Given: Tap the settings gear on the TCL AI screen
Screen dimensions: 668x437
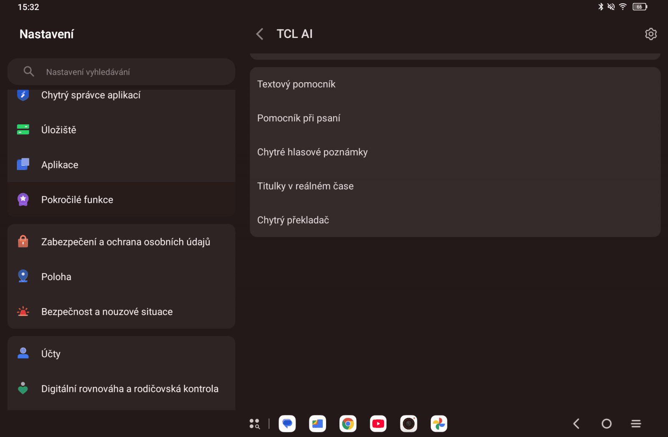Looking at the screenshot, I should (650, 34).
